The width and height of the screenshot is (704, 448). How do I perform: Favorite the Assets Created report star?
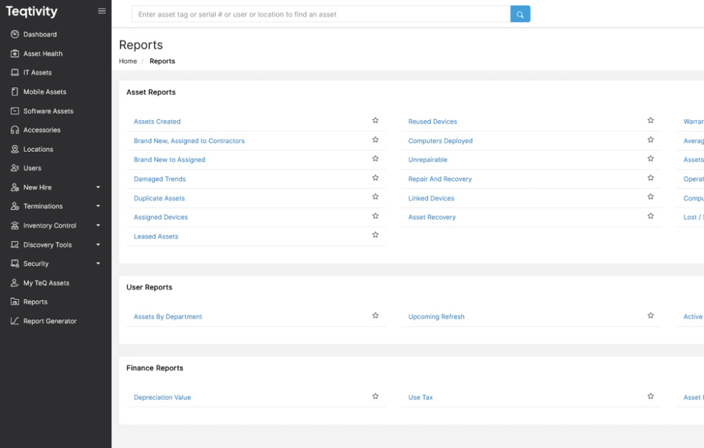[x=375, y=120]
